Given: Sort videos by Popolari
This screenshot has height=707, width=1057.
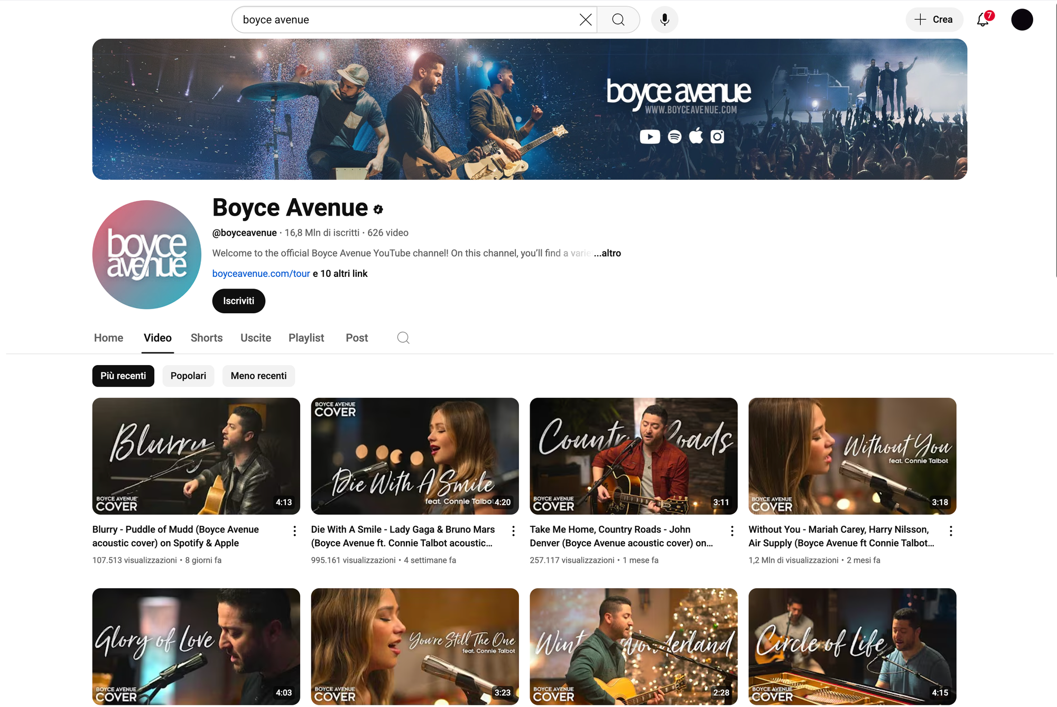Looking at the screenshot, I should point(188,376).
